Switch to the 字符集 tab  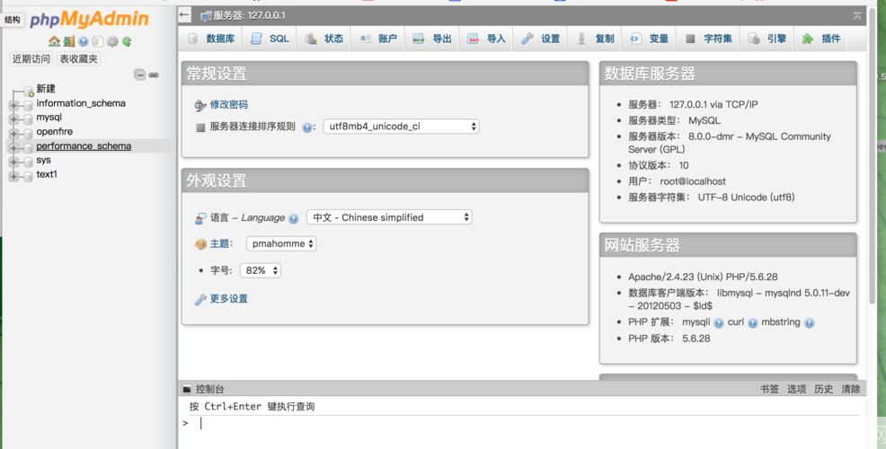coord(708,39)
